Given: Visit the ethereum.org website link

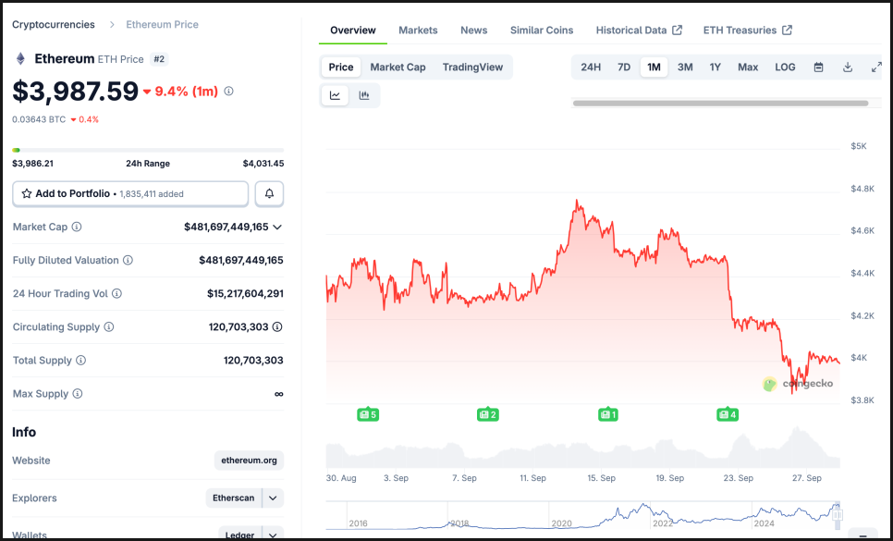Looking at the screenshot, I should click(249, 461).
